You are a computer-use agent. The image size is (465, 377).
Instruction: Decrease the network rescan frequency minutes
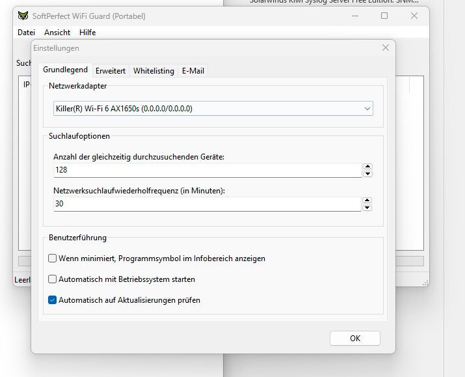(367, 208)
